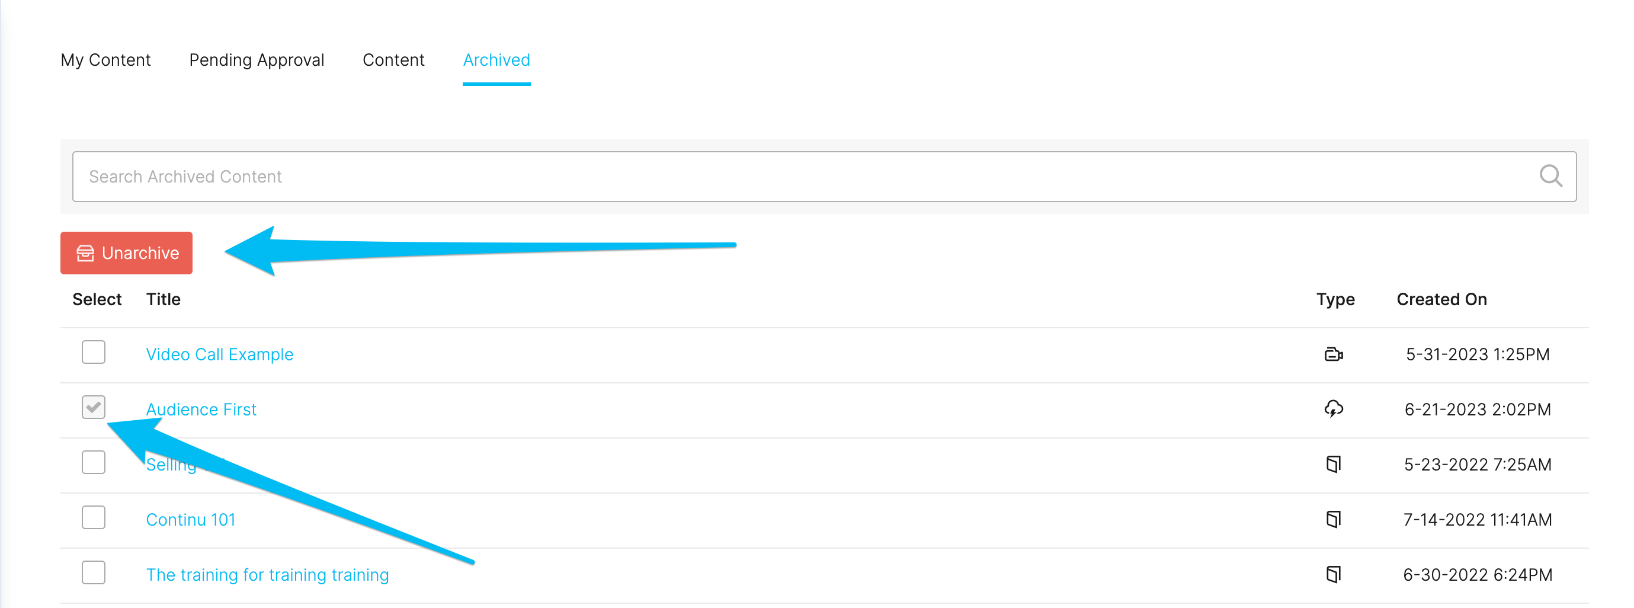Focus the Search Archived Content field
Screen dimensions: 1634x608
click(824, 177)
